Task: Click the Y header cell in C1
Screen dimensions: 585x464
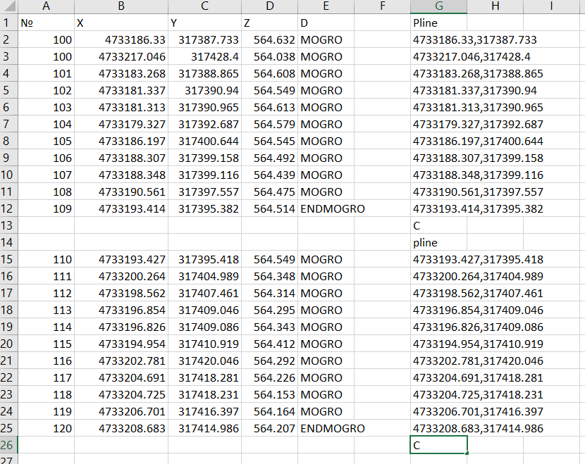Action: coord(204,23)
